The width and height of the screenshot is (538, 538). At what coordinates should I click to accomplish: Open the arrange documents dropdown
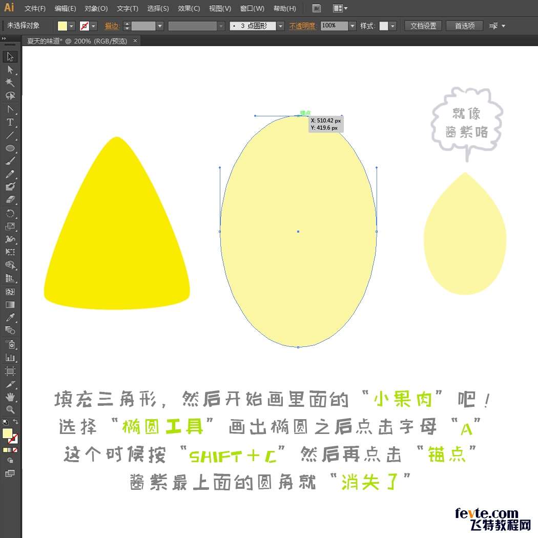[340, 8]
